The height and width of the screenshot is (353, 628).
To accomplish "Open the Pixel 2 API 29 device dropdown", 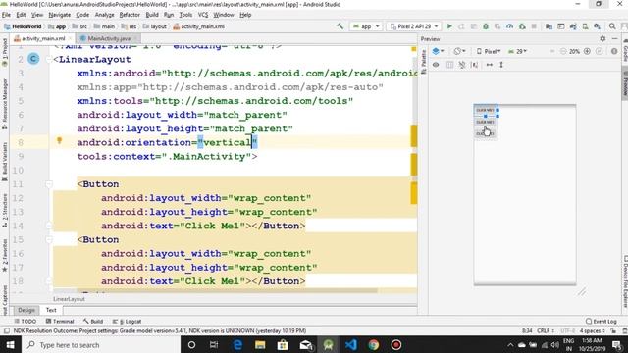I will [x=414, y=26].
